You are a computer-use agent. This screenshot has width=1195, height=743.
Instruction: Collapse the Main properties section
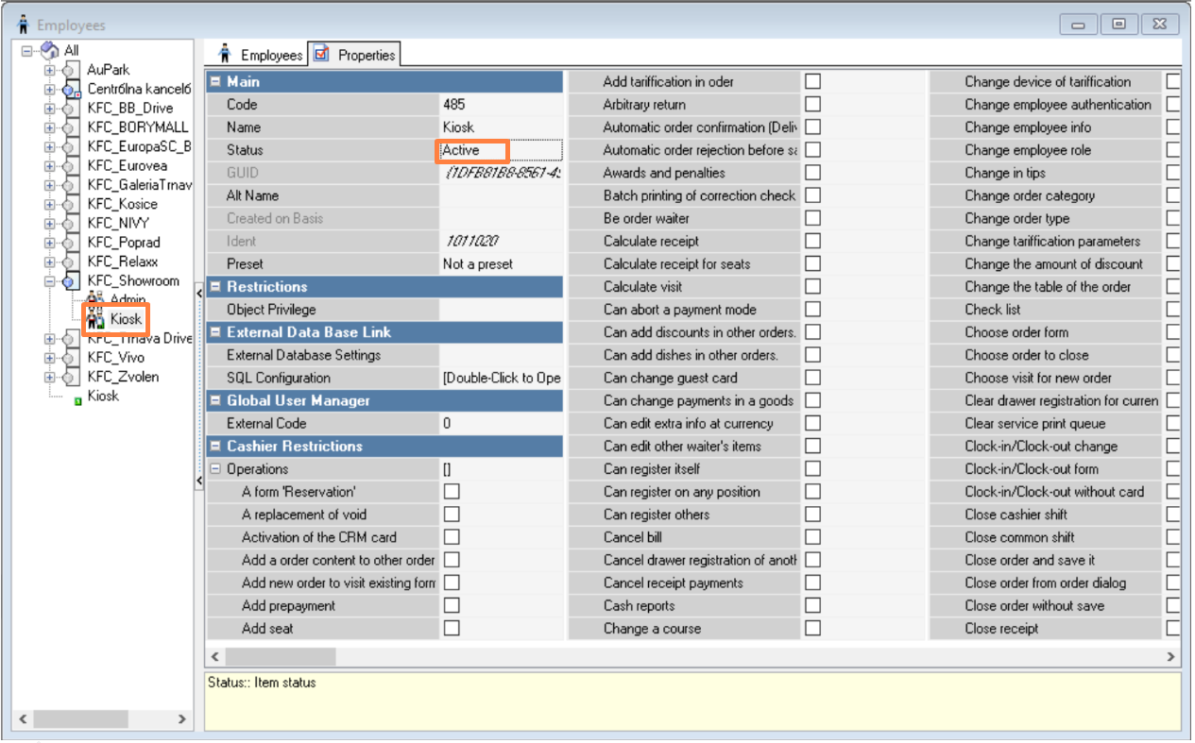click(216, 82)
